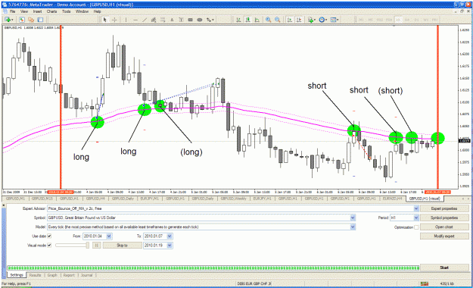Open the To date dropdown
The width and height of the screenshot is (473, 288).
(x=170, y=236)
